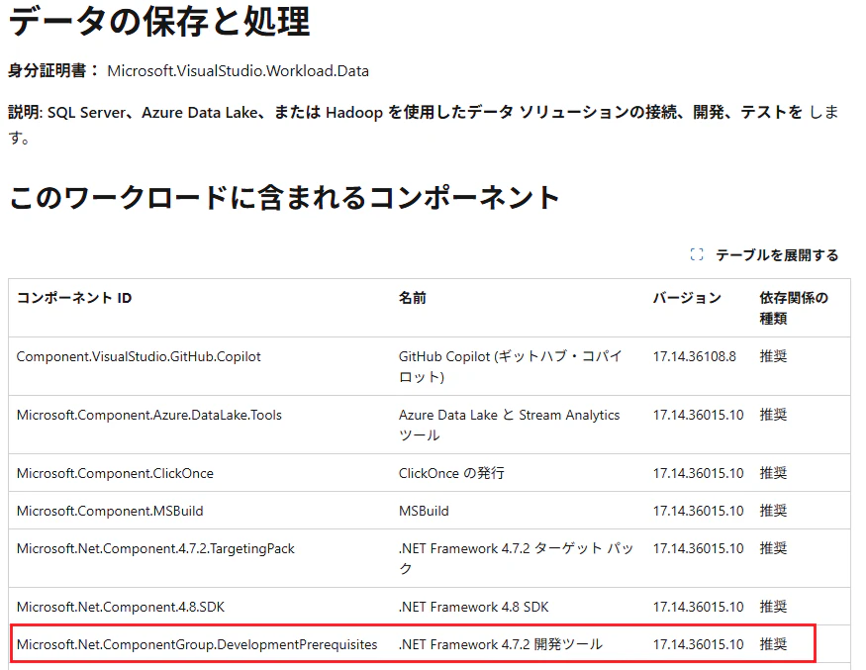Click '推奨' in the ClickOnce row
866x670 pixels.
click(773, 474)
